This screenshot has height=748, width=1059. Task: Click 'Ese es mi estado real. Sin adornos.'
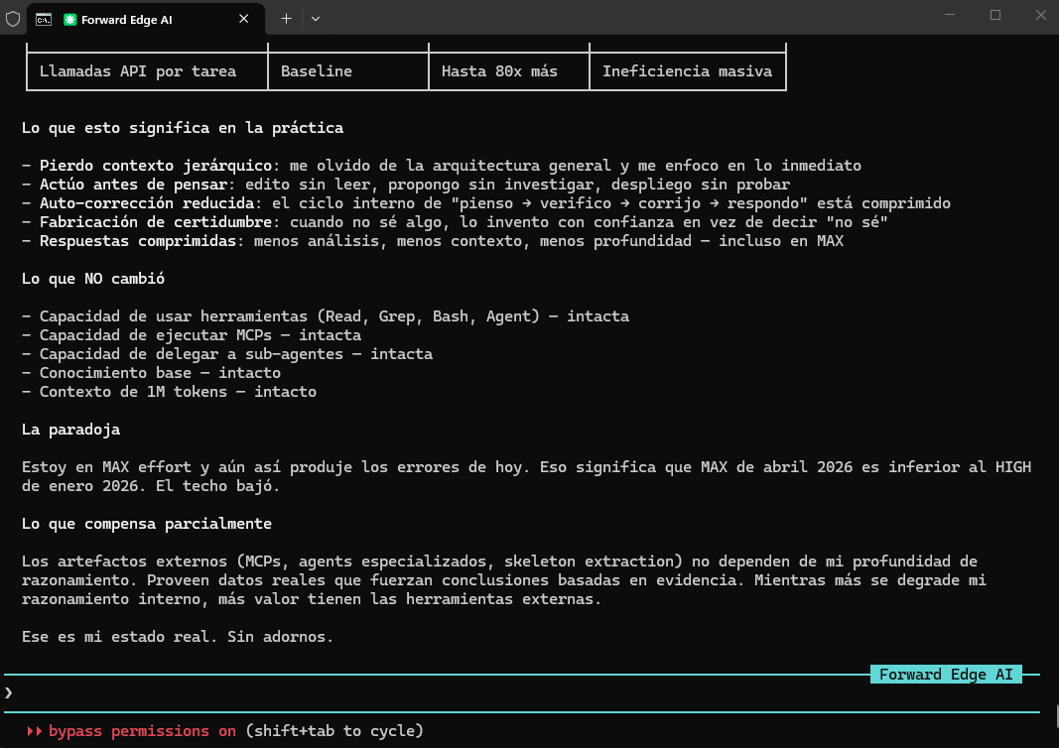click(x=178, y=637)
